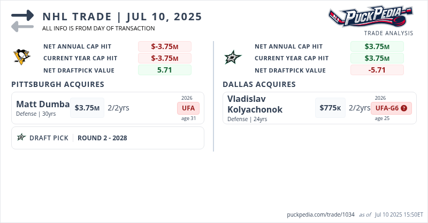Click Dallas's current year cap hit value
Image resolution: width=428 pixels, height=223 pixels.
tap(377, 58)
